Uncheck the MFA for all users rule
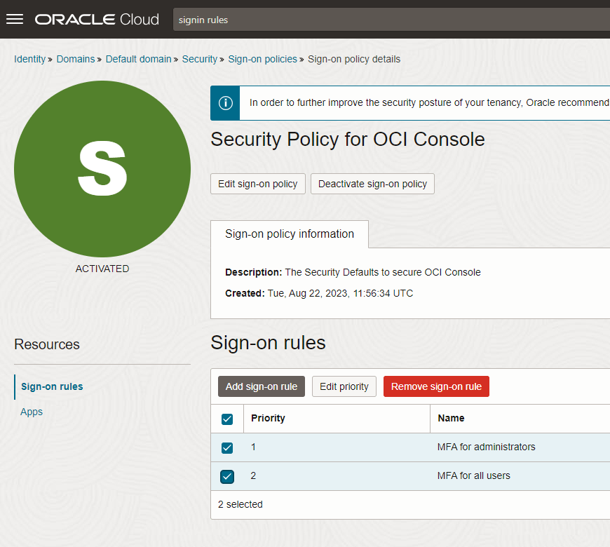This screenshot has width=610, height=547. click(227, 476)
